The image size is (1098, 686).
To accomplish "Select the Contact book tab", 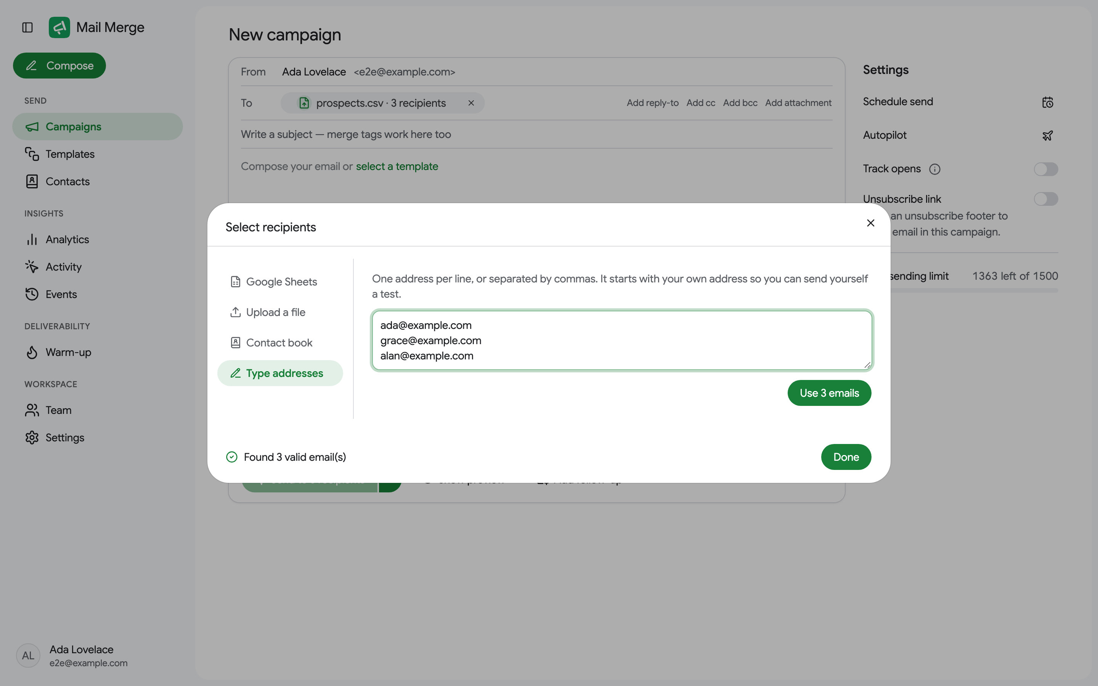I will point(280,343).
